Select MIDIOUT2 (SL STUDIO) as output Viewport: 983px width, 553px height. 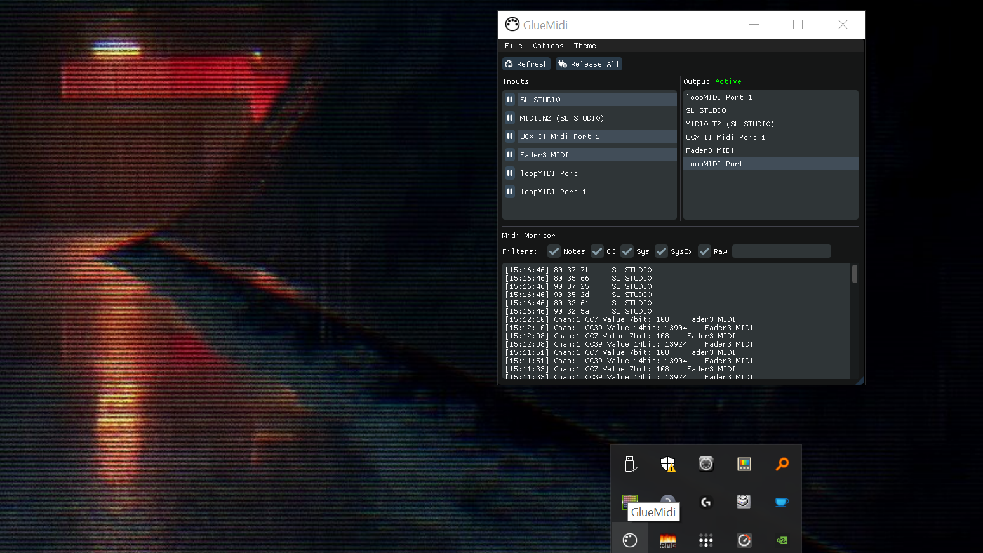pos(730,124)
